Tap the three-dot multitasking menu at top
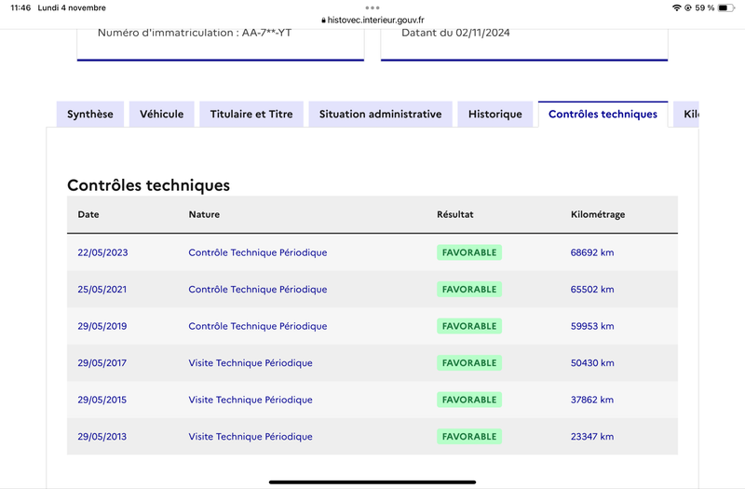Screen dimensions: 745x489 click(x=372, y=7)
